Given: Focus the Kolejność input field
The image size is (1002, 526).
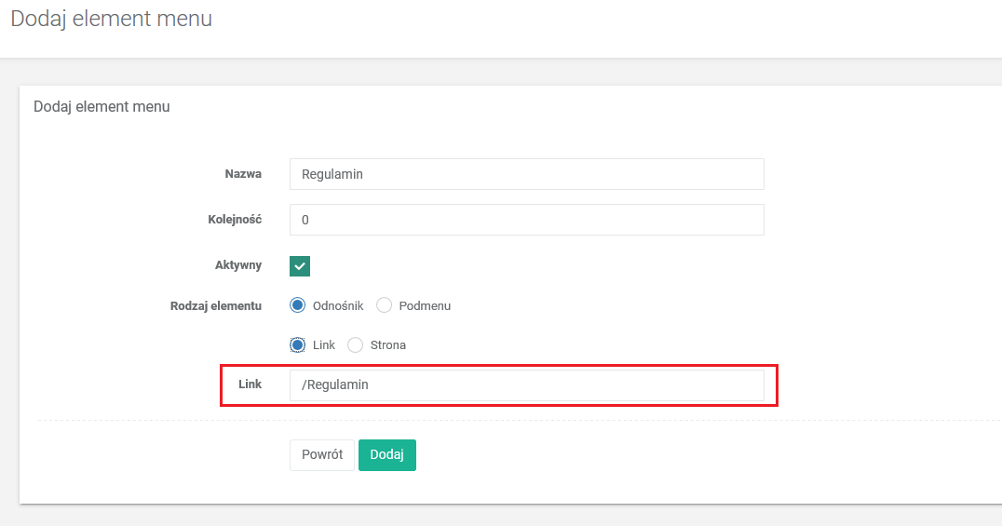Looking at the screenshot, I should 526,220.
